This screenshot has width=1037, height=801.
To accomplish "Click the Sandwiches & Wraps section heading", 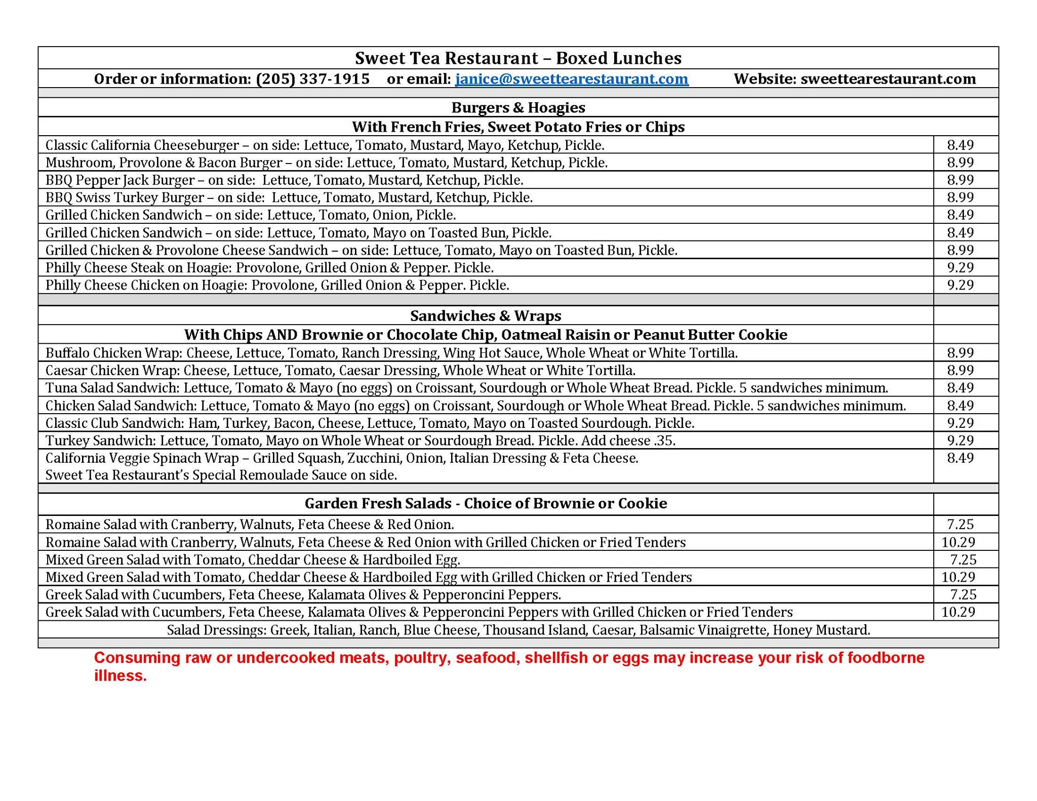I will (485, 316).
